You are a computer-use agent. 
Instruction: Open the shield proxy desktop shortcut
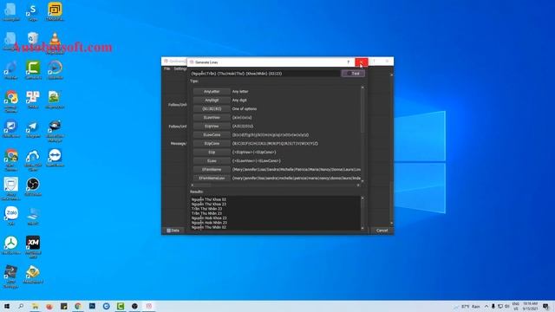(11, 188)
